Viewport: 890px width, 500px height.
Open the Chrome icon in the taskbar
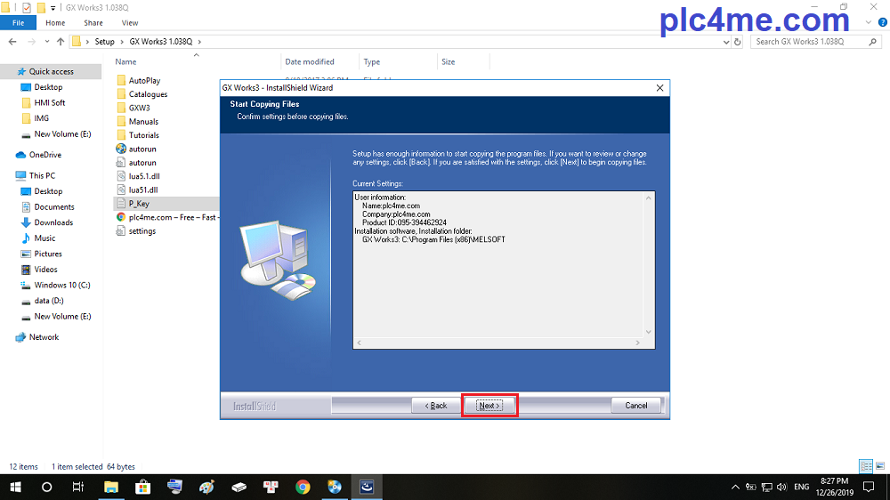(x=303, y=487)
